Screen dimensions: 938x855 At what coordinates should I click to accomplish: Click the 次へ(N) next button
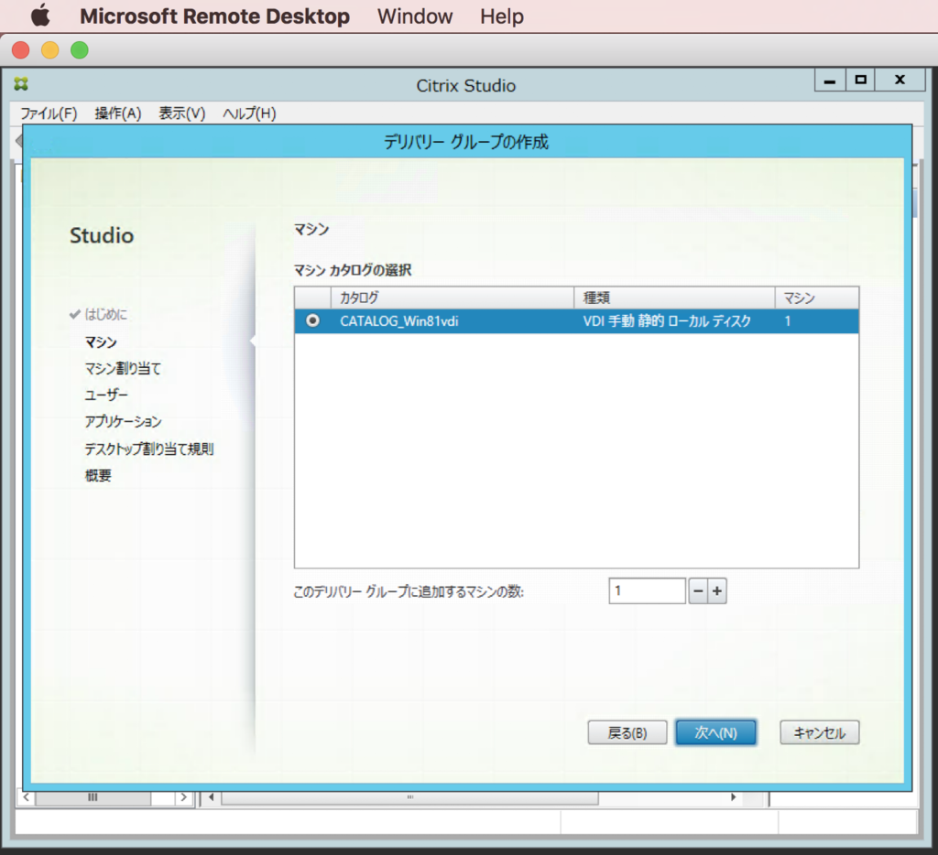point(715,732)
